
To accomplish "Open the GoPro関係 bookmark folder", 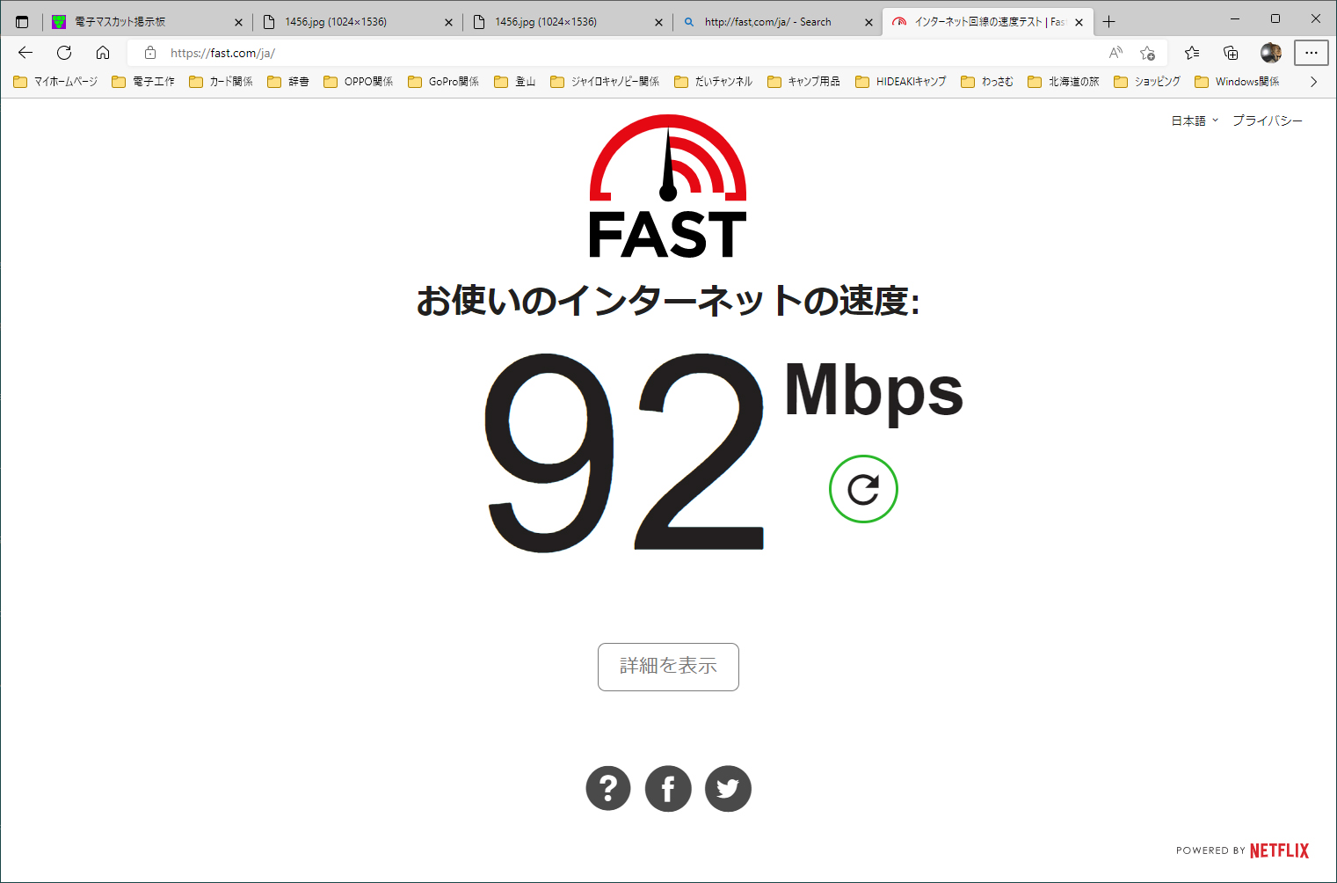I will tap(444, 82).
